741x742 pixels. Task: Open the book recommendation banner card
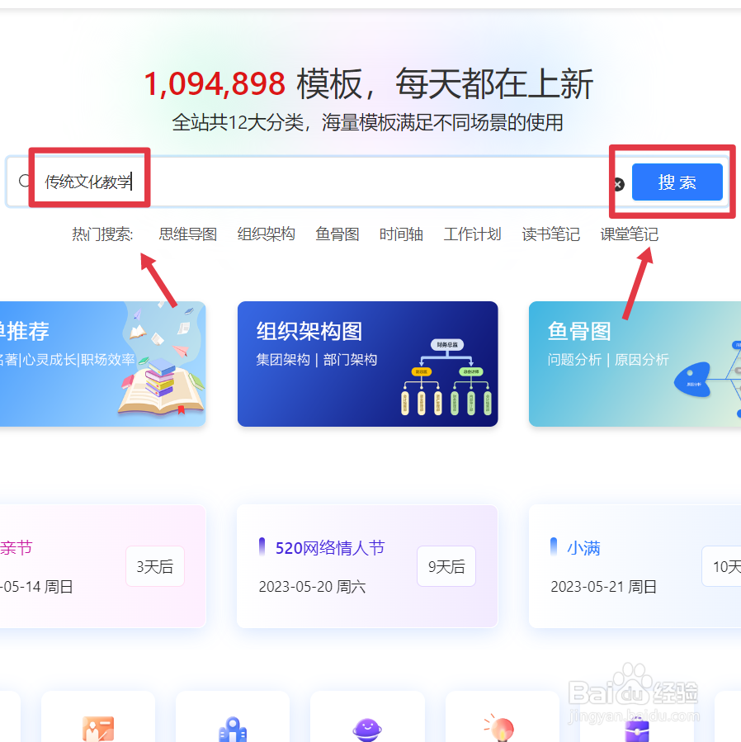point(102,364)
